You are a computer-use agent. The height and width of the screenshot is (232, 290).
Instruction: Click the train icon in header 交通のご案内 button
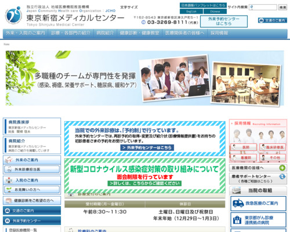[x=261, y=20]
